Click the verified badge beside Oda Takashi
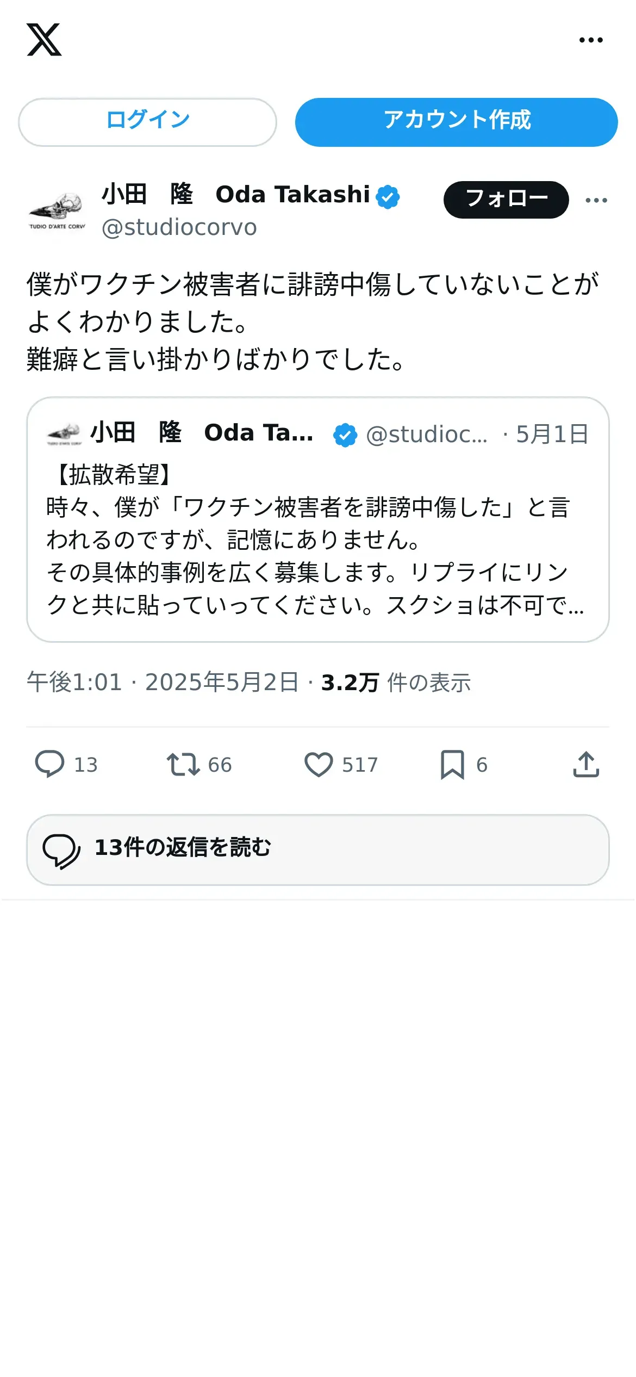Viewport: 636px width, 1377px height. click(388, 196)
